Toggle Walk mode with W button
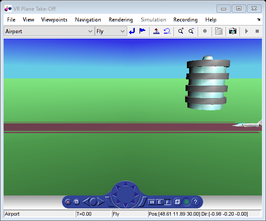Viewport: 266px width, 221px height. [152, 202]
